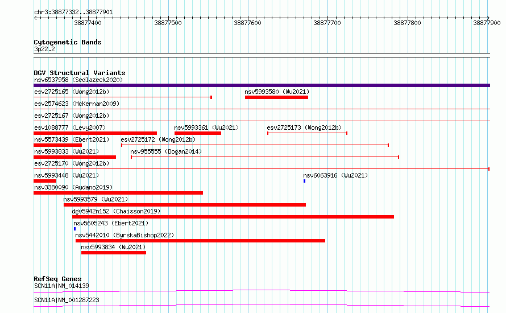Open dgv5942n152 (Chaisson2019) variant

point(116,211)
